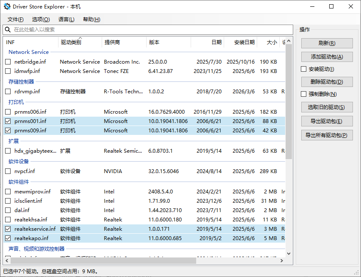Open the 语言 menu

tap(66, 19)
